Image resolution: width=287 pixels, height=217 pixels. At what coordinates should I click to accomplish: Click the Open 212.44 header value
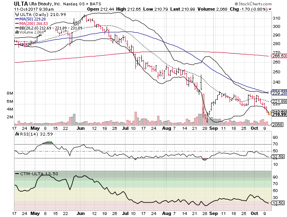[100, 9]
